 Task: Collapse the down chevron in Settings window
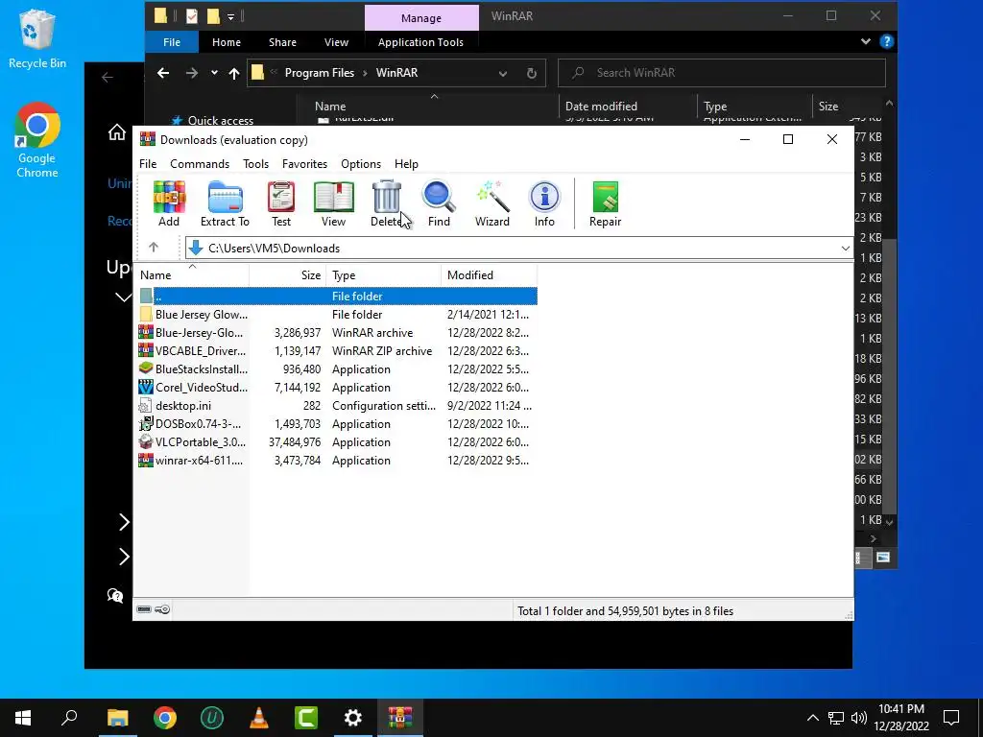coord(124,297)
